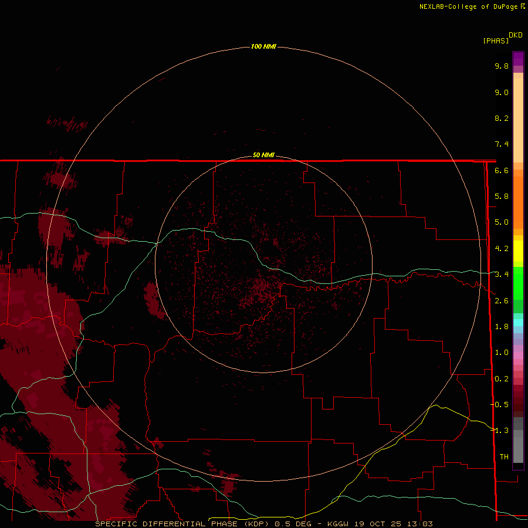
Task: Select the 5.8 legend value
Action: [502, 197]
